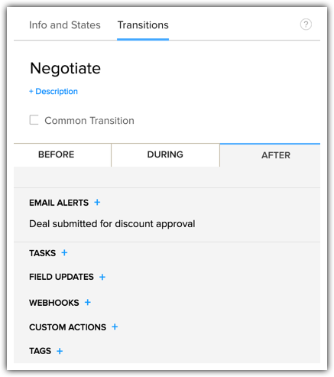Switch to the Info and States tab

click(65, 25)
